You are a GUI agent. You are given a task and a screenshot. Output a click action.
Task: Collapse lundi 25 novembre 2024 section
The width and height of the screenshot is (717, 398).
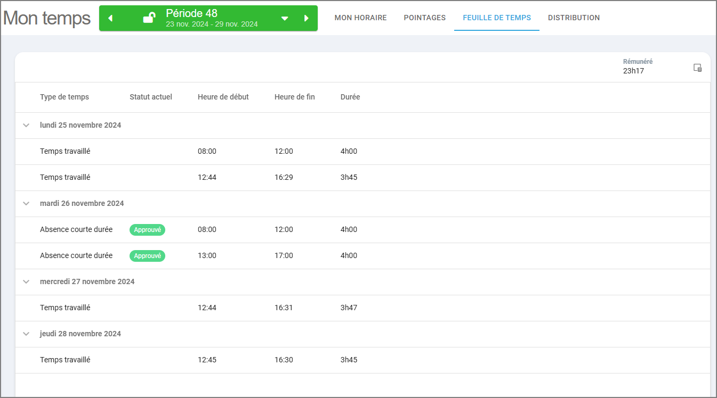[x=26, y=126]
